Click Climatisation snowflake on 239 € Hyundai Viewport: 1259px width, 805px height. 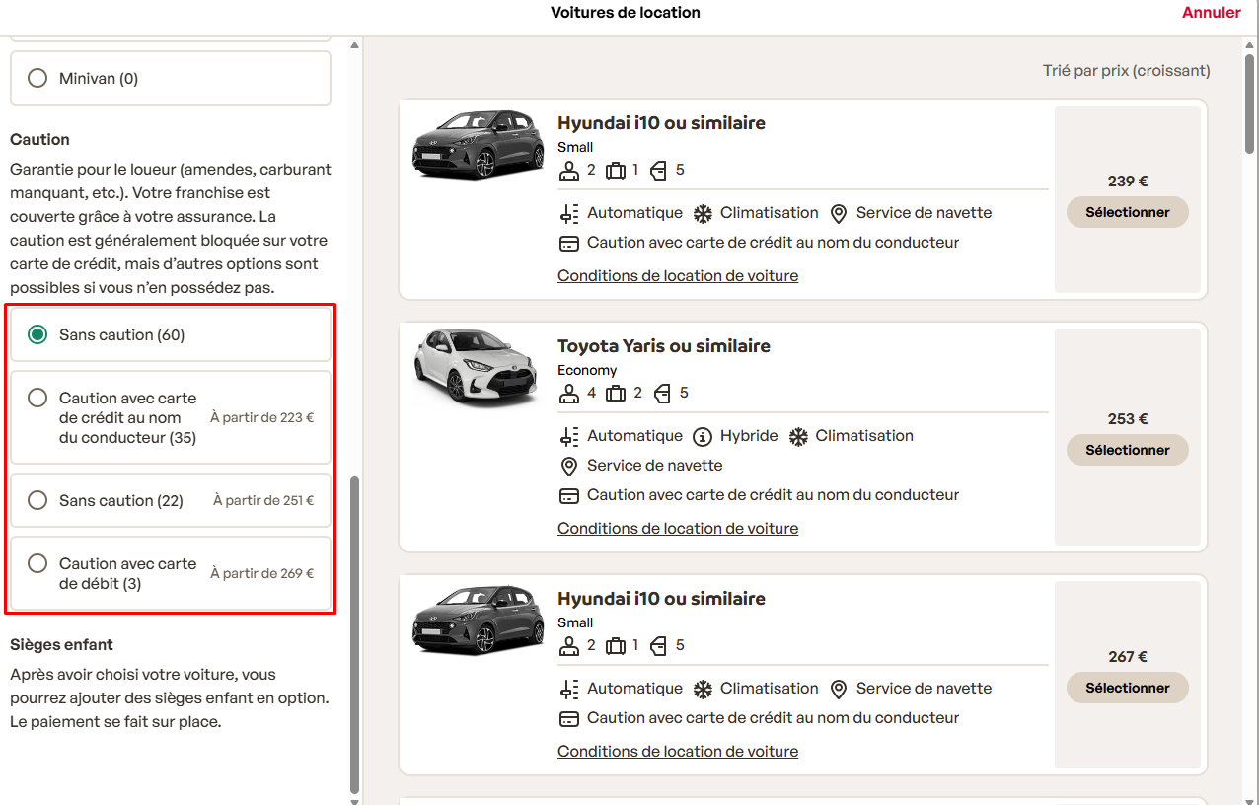pos(703,214)
